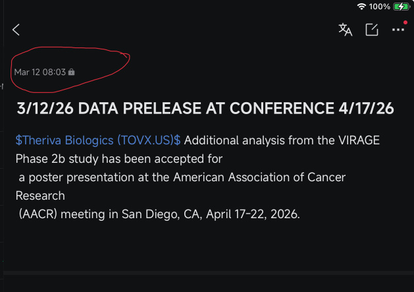
Task: Open the three-dot more options menu
Action: (x=398, y=30)
